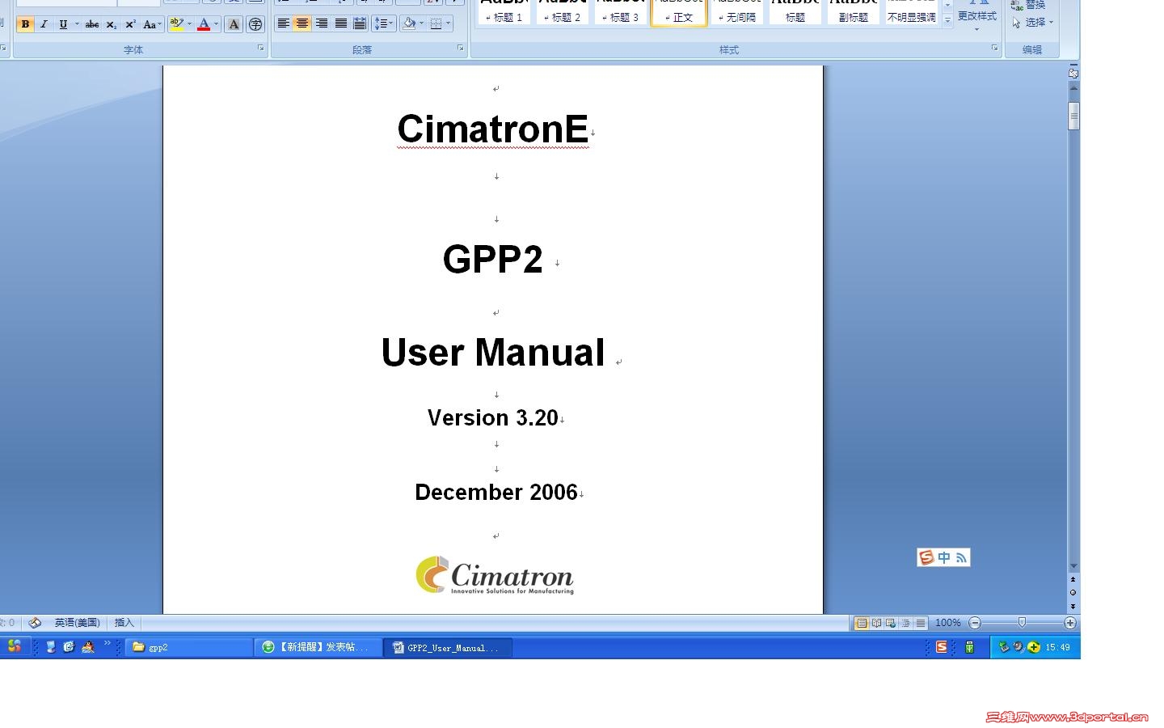Center align paragraph
Screen dimensions: 1164x728
point(302,23)
